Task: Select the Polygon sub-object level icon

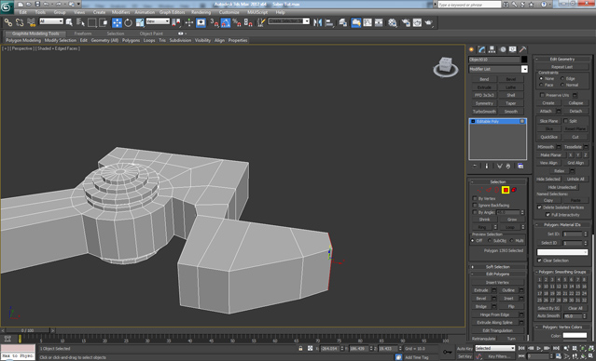Action: [x=506, y=190]
